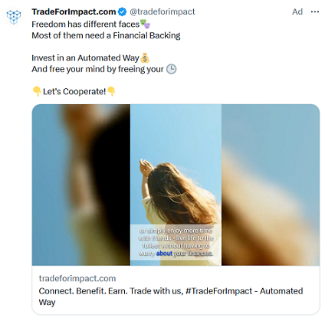
Task: Open the tradeforimpact.com domain link
Action: pos(77,278)
